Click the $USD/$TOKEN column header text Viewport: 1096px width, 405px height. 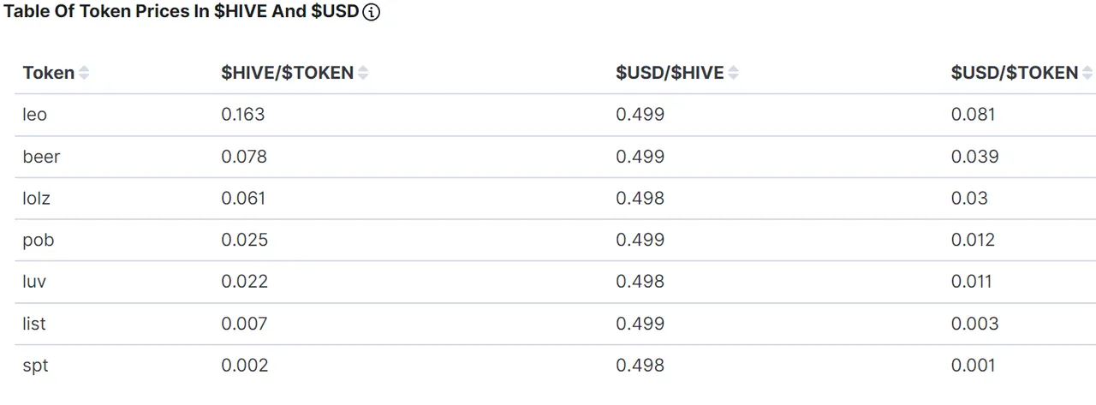1015,73
